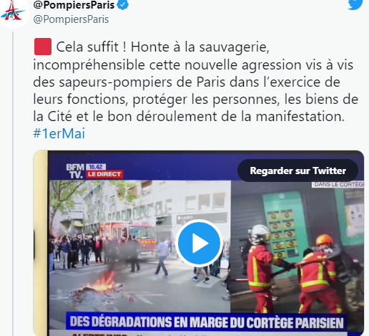Click the DANS LE CORTÈGE caption label
Image resolution: width=369 pixels, height=336 pixels.
[338, 185]
